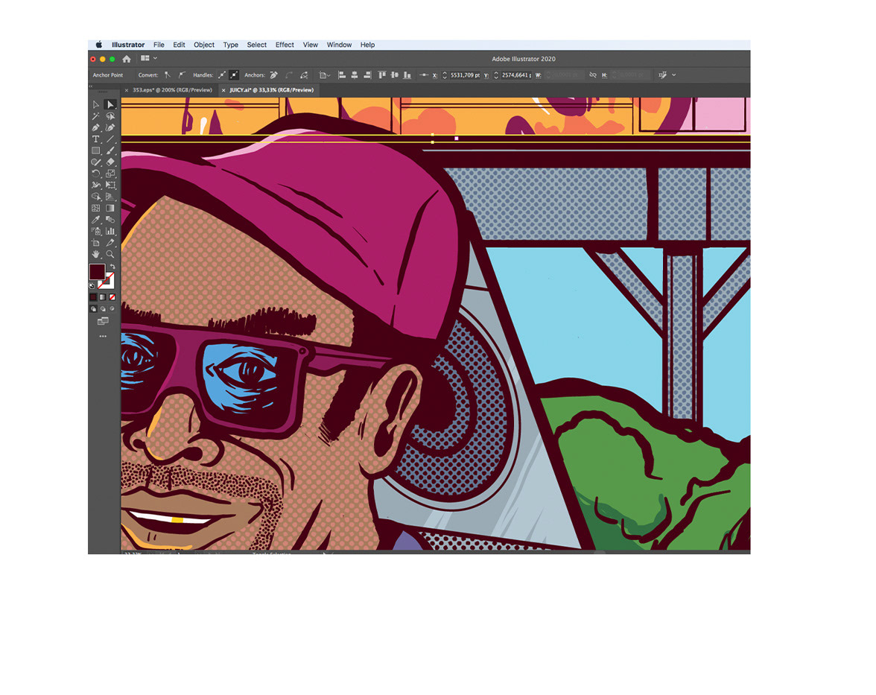Select the Selection tool (hollow arrow)
Viewport: 876px width, 695px height.
[95, 104]
